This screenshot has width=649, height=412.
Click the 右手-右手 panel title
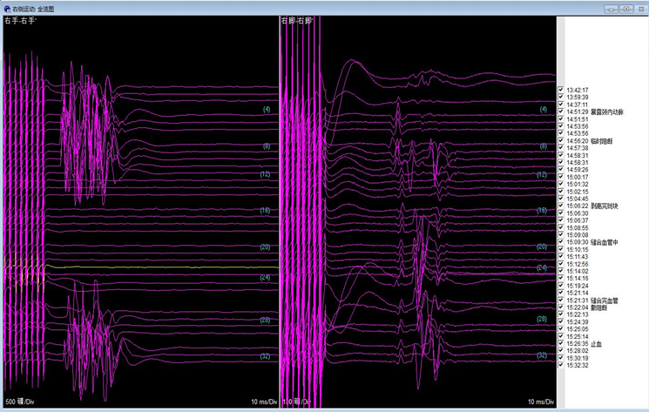[21, 20]
